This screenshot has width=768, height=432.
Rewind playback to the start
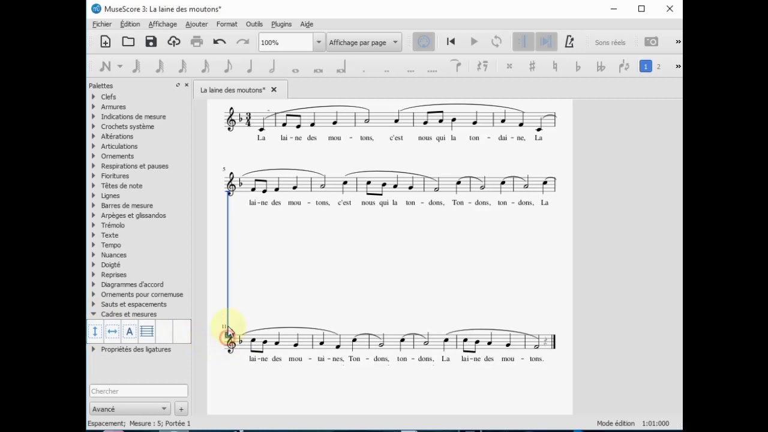(x=451, y=42)
